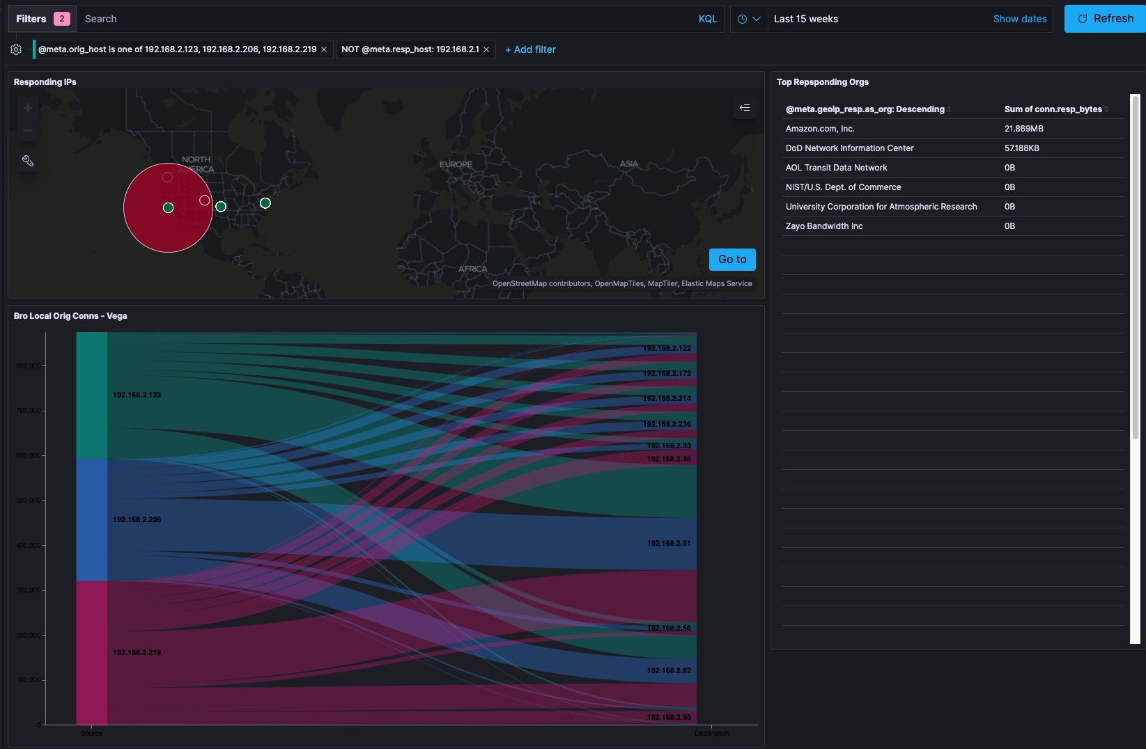Click destination label 192.168.2.236
Image resolution: width=1146 pixels, height=749 pixels.
tap(667, 424)
